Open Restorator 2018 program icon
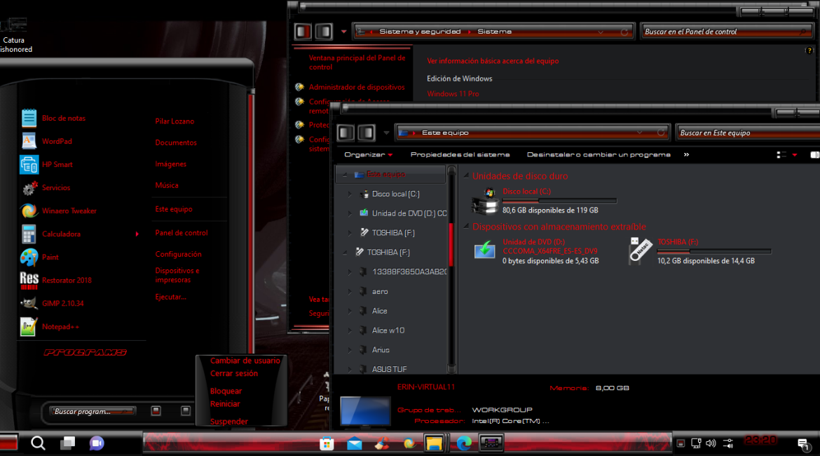 tap(29, 280)
